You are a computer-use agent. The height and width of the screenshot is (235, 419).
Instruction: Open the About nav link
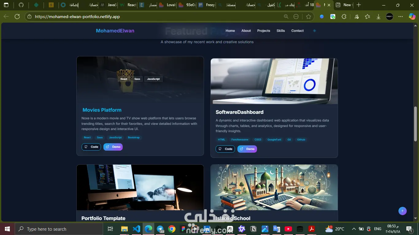[246, 31]
